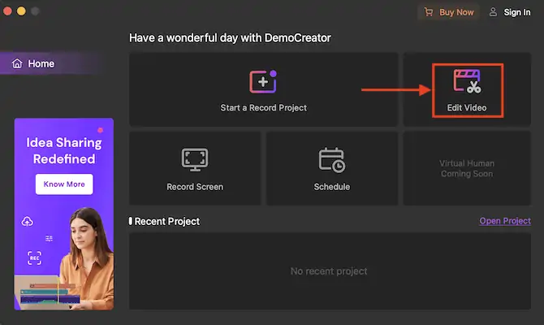Click the REC frame icon in banner
The image size is (544, 325).
34,258
